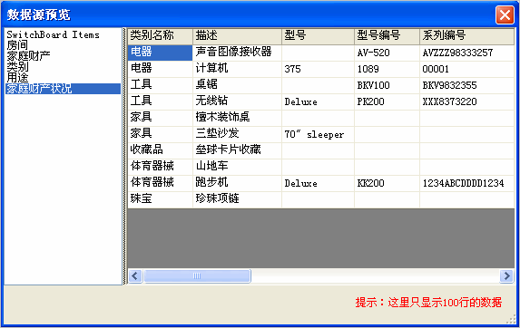Select the cell XXX8373220
The width and height of the screenshot is (520, 328).
[x=467, y=101]
